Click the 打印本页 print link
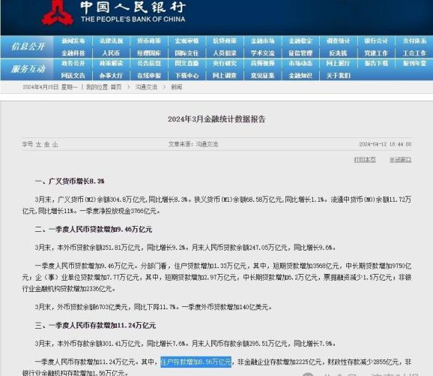Image resolution: width=433 pixels, height=376 pixels. coord(365,160)
